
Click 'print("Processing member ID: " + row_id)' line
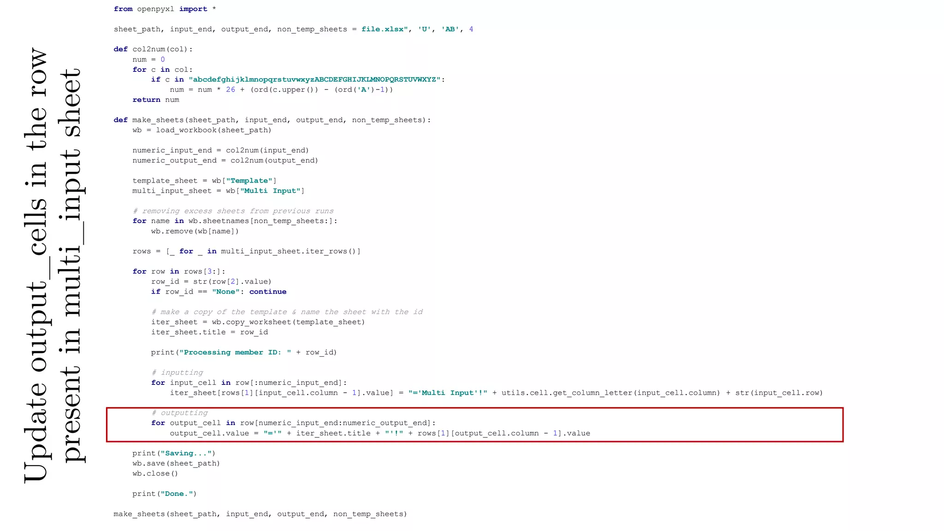pyautogui.click(x=244, y=353)
